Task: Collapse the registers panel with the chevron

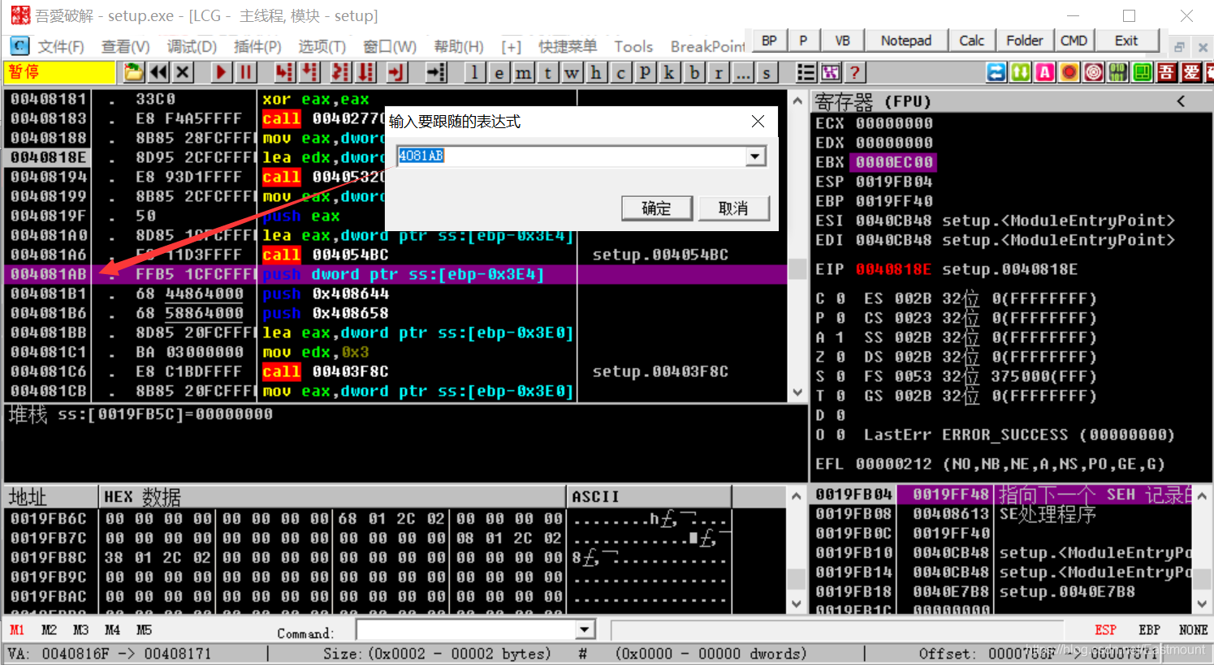Action: pyautogui.click(x=1181, y=101)
